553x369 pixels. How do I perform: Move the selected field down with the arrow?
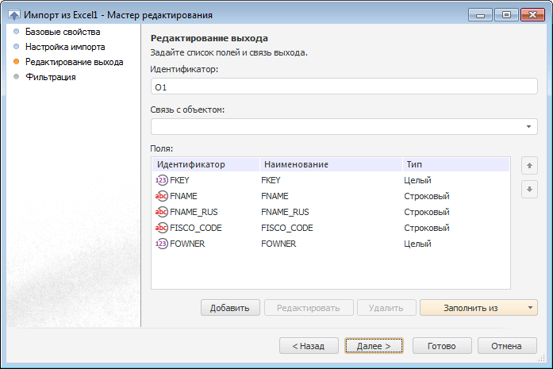[x=528, y=190]
